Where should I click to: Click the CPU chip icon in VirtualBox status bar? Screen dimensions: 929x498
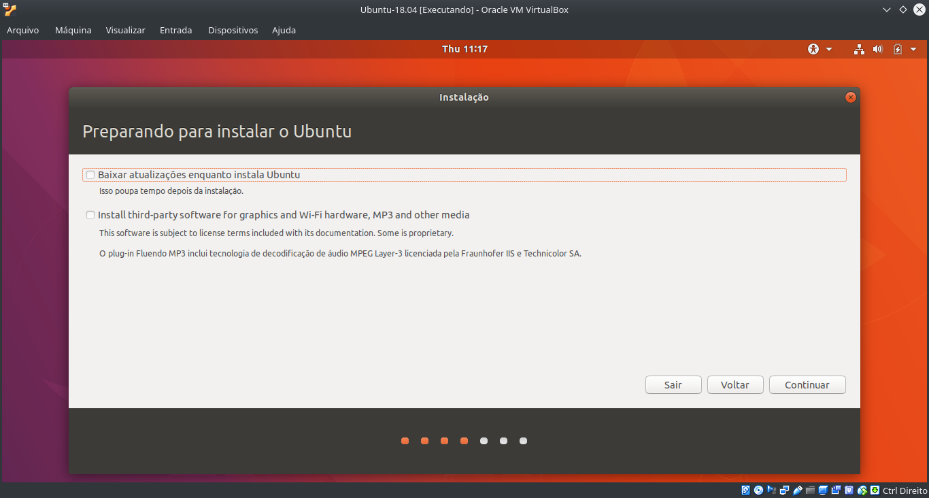tap(849, 490)
